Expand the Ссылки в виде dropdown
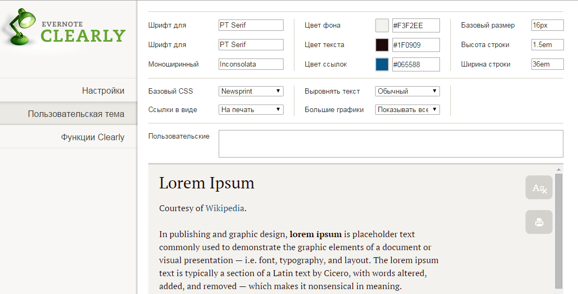Image resolution: width=578 pixels, height=294 pixels. coord(251,109)
